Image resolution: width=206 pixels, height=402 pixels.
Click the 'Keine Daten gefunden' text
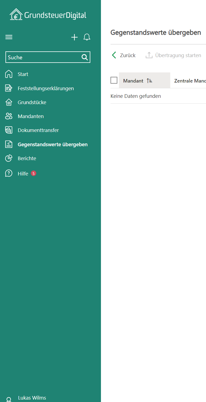click(x=136, y=96)
